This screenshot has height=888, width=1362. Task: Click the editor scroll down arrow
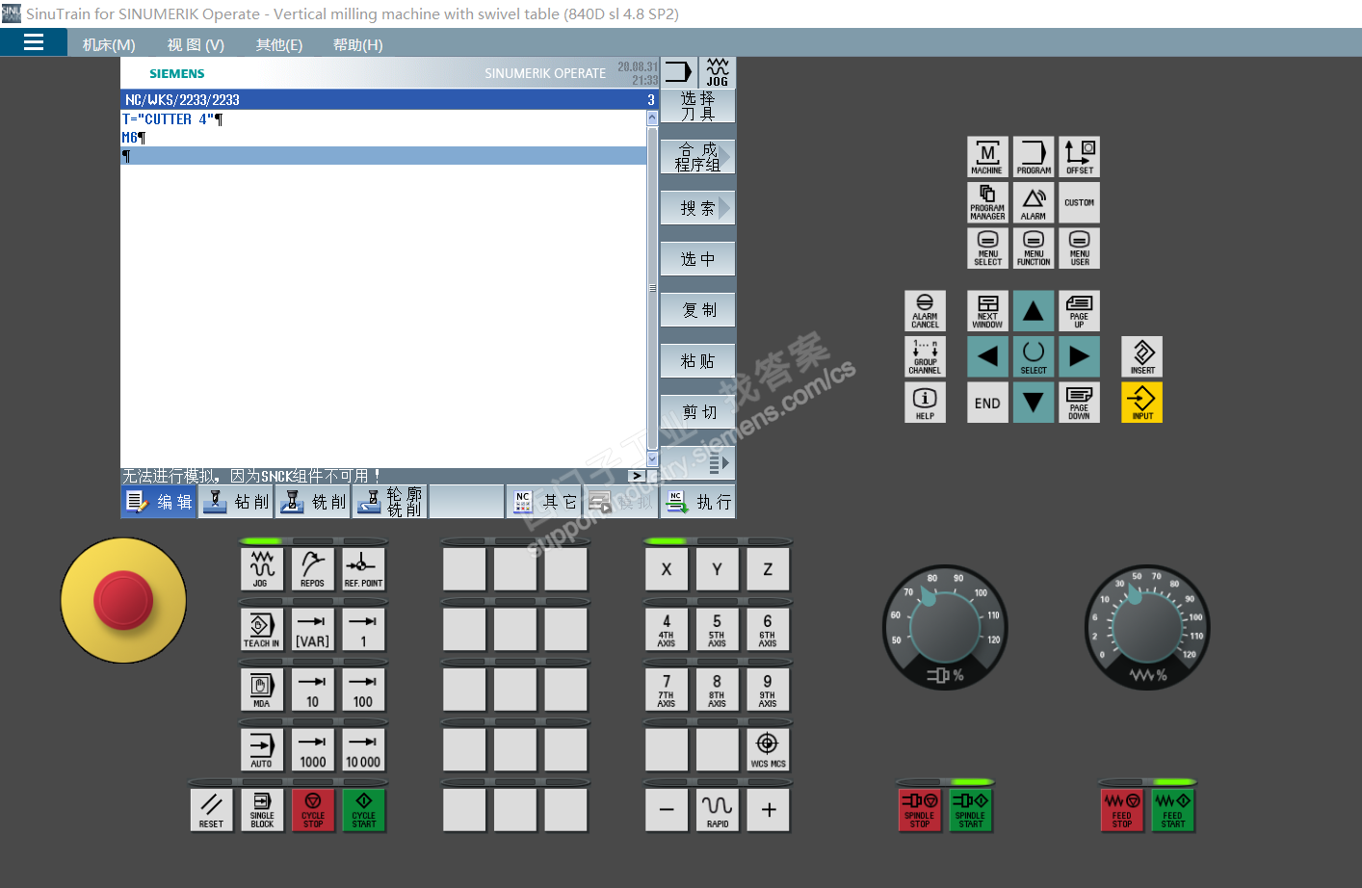click(x=652, y=459)
